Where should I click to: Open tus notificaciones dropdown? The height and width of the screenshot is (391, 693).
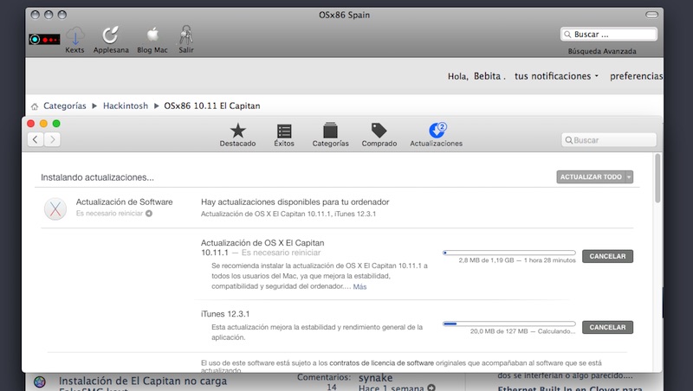pyautogui.click(x=556, y=76)
